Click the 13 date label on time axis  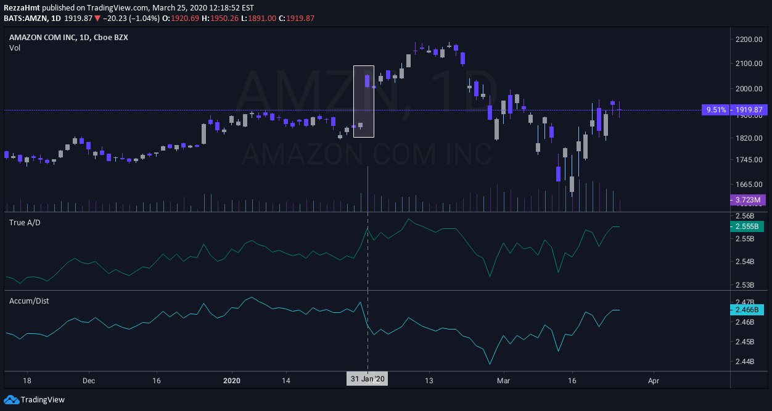tap(429, 381)
